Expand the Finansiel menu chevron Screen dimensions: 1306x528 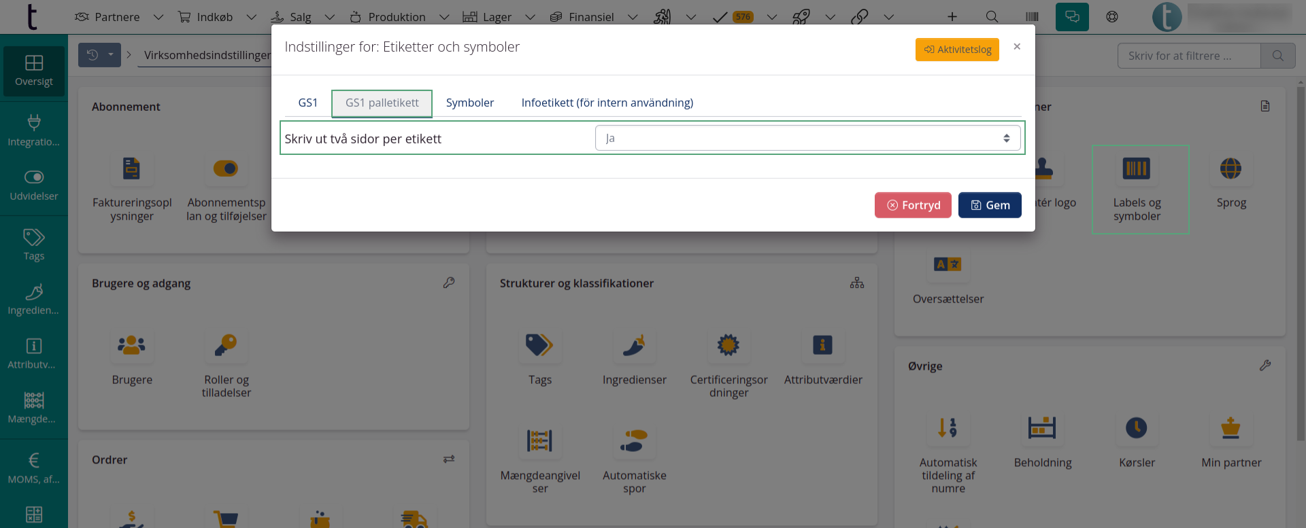coord(633,17)
